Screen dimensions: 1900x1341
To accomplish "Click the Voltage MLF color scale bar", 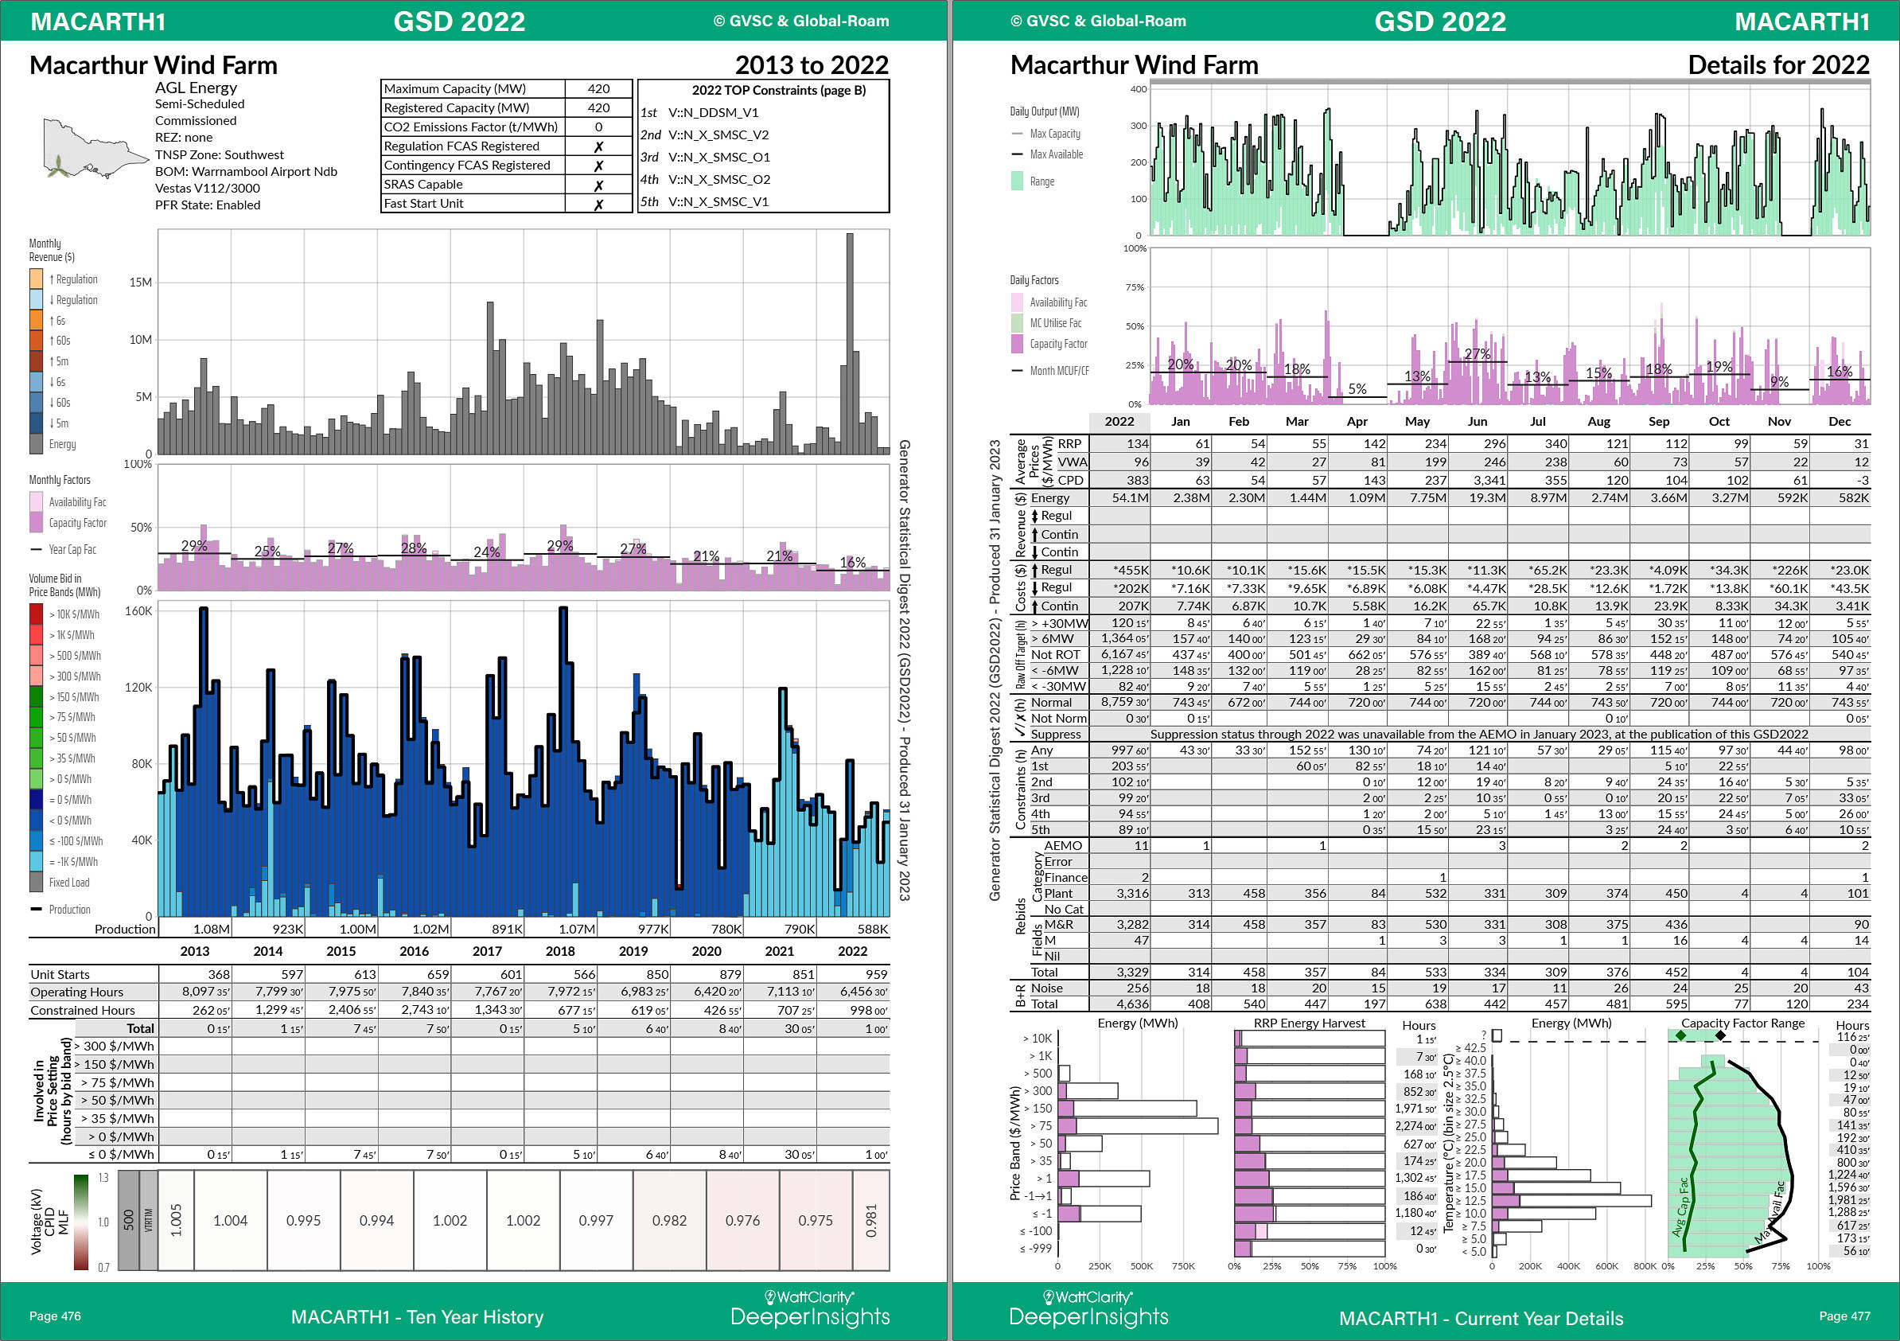I will (x=80, y=1222).
